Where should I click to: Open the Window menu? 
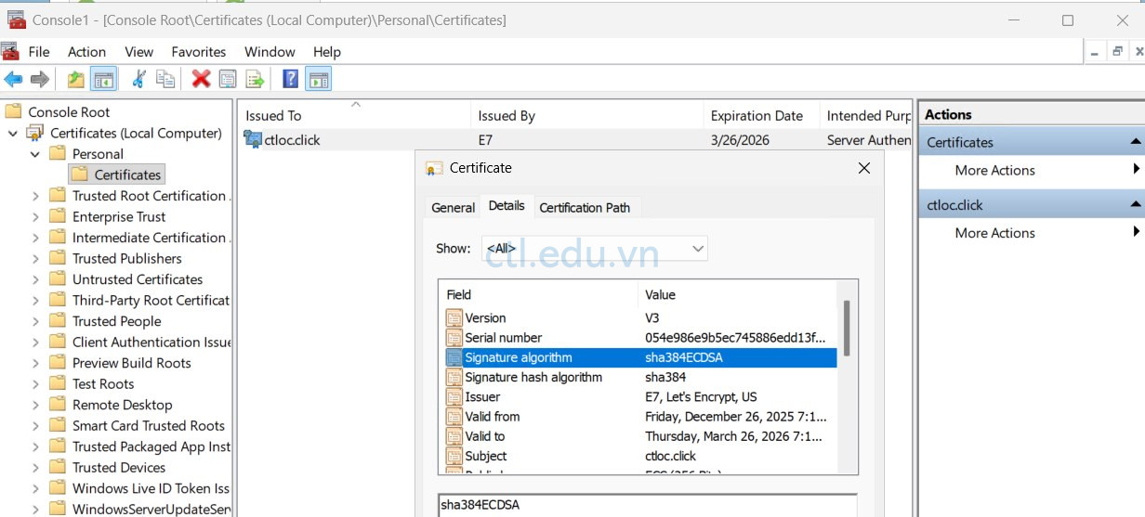(270, 52)
